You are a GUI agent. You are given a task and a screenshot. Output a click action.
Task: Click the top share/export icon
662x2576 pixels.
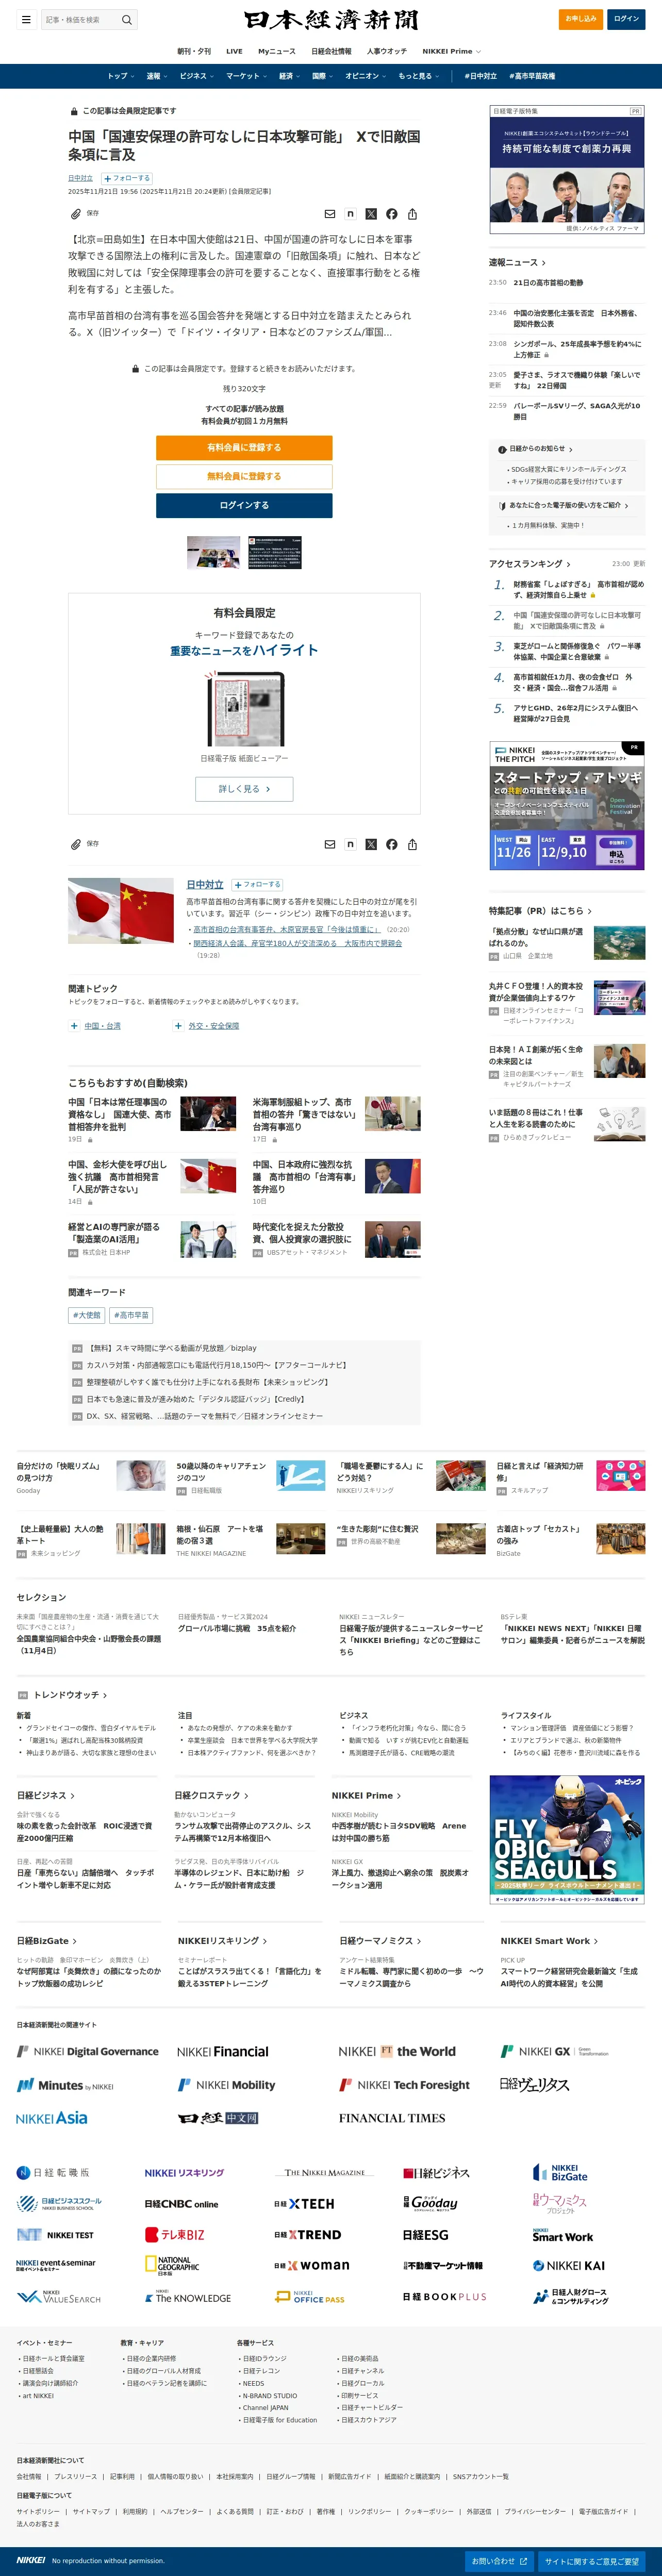(x=412, y=214)
